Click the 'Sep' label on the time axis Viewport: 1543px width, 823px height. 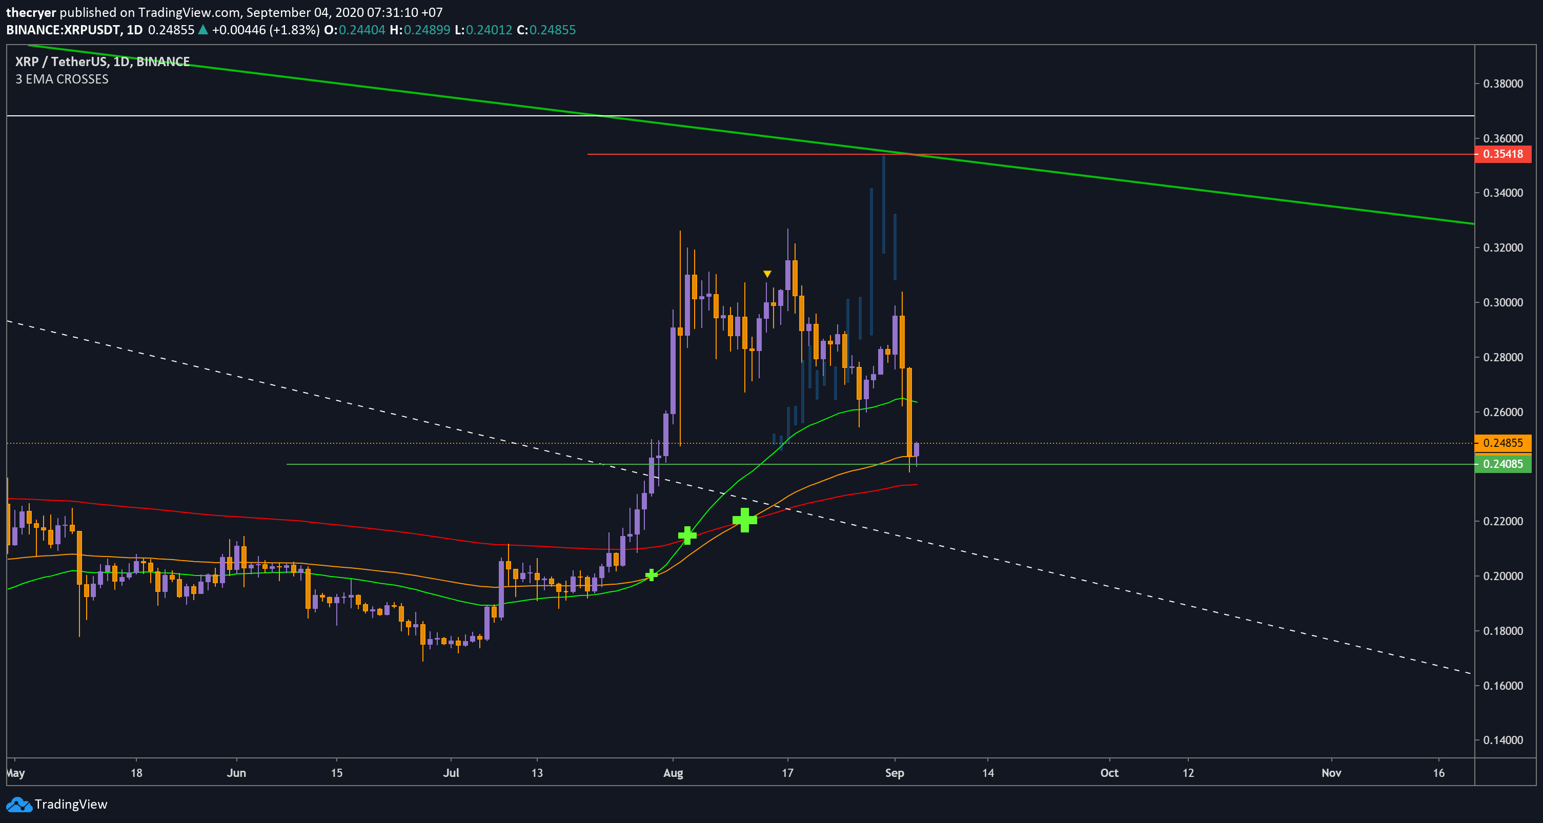tap(895, 773)
